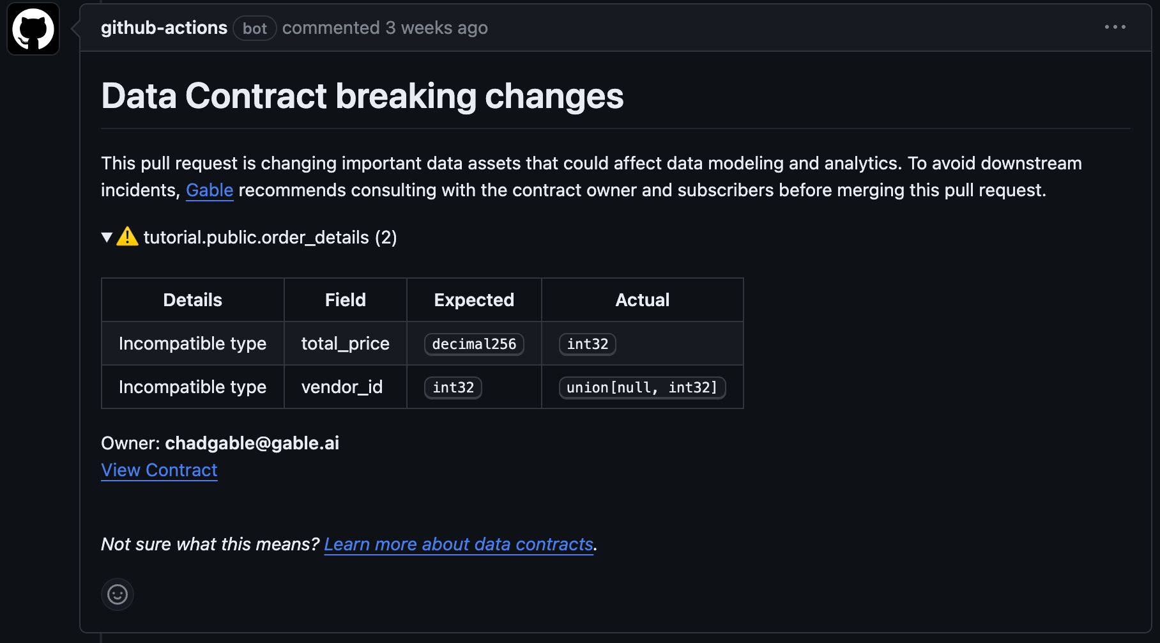Image resolution: width=1160 pixels, height=643 pixels.
Task: Open the View Contract link
Action: point(159,470)
